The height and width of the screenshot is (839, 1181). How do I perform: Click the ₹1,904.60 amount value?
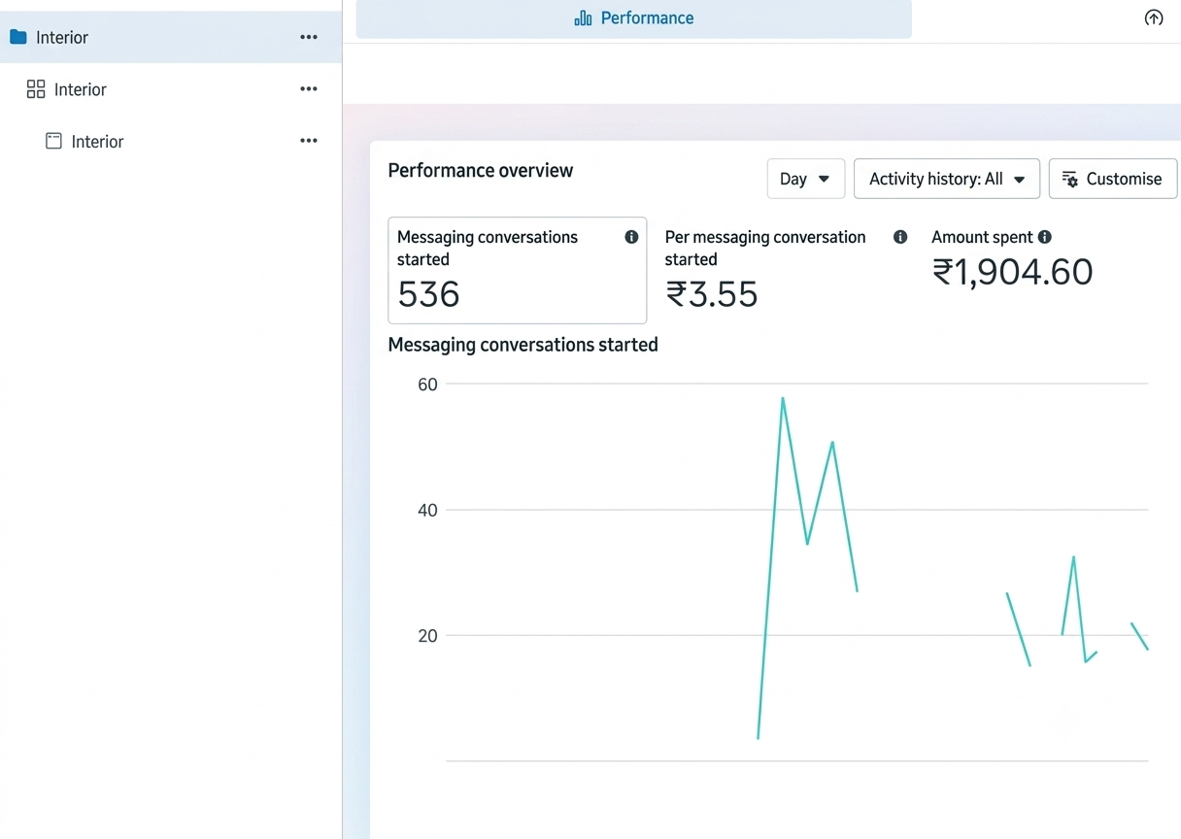(1013, 272)
